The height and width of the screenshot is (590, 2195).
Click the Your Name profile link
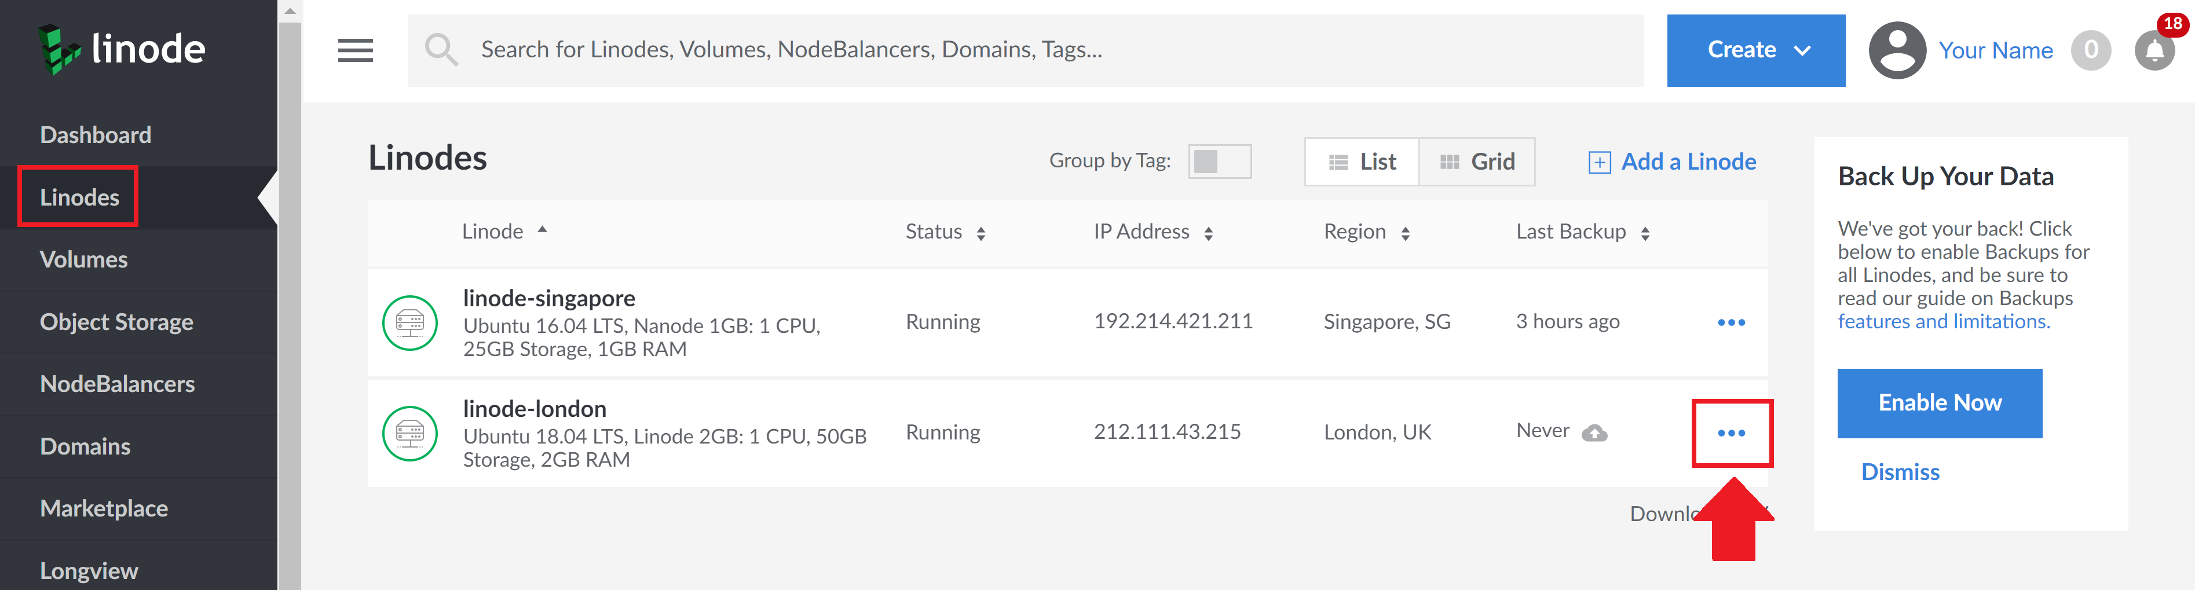(1995, 50)
